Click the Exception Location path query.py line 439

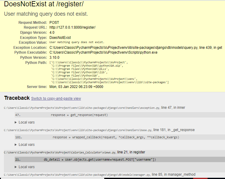136,48
